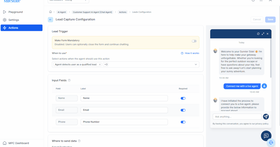Viewport: 280px width, 147px height.
Task: Open the How it works link
Action: pyautogui.click(x=192, y=53)
